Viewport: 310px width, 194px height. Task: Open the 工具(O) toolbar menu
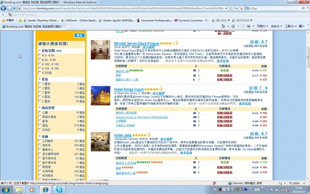coord(290,27)
